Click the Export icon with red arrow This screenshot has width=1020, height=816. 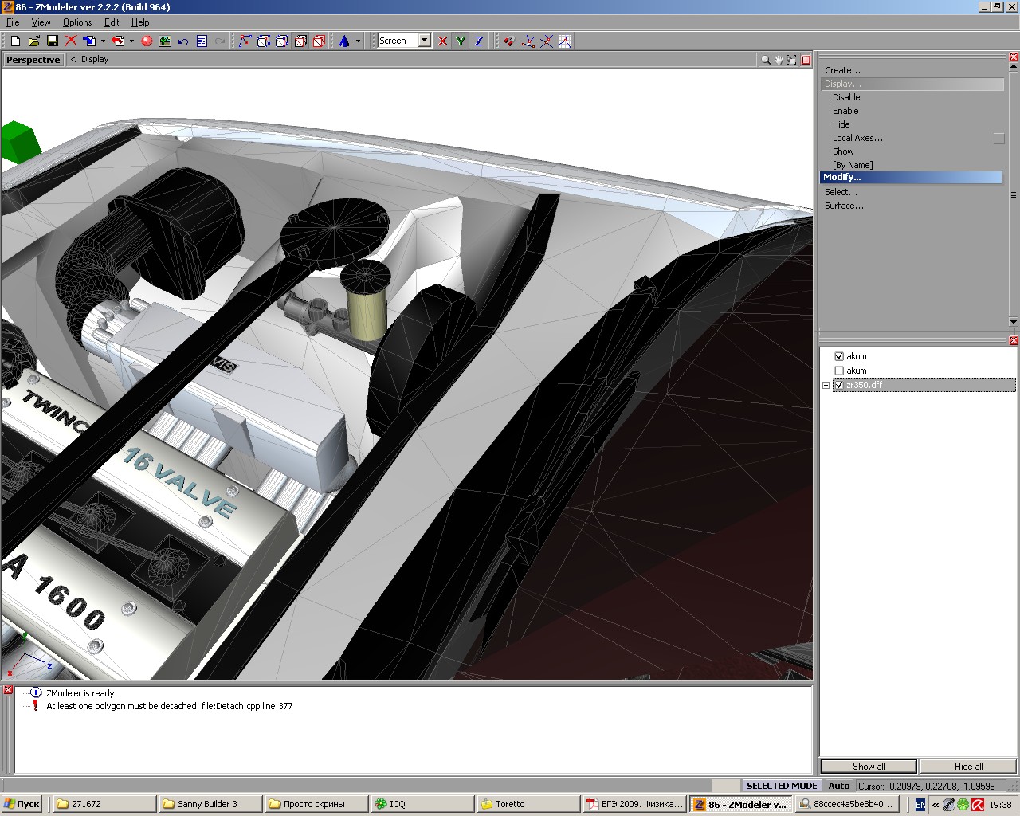coord(118,41)
